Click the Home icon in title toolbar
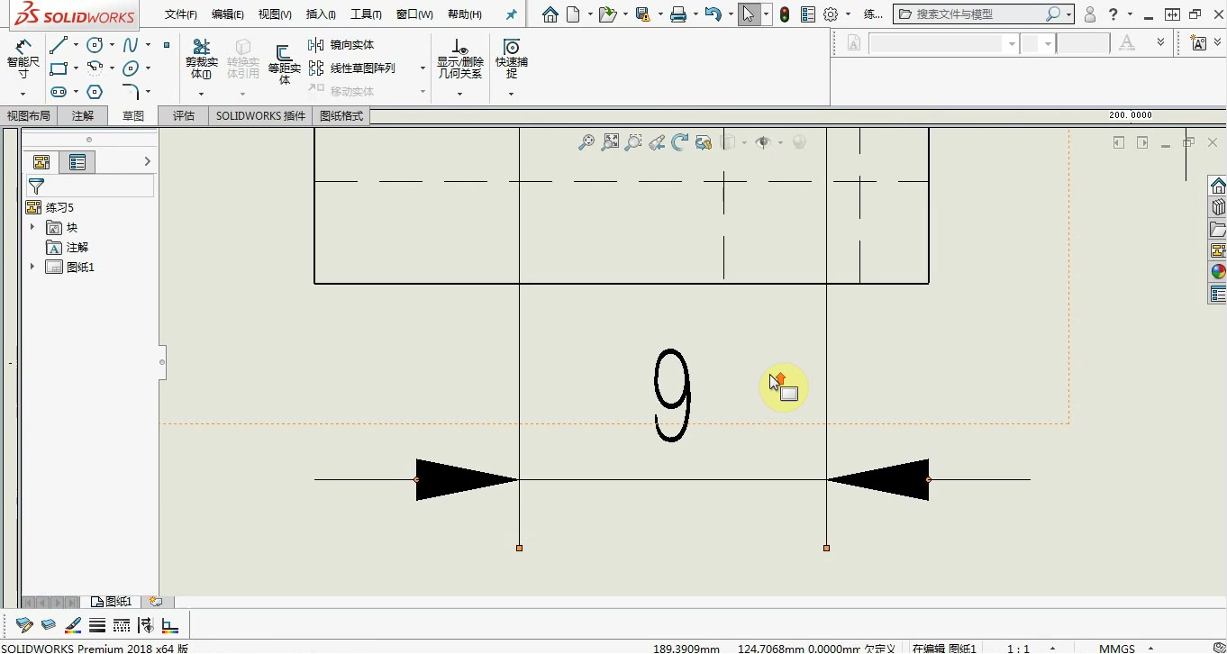 pyautogui.click(x=550, y=14)
